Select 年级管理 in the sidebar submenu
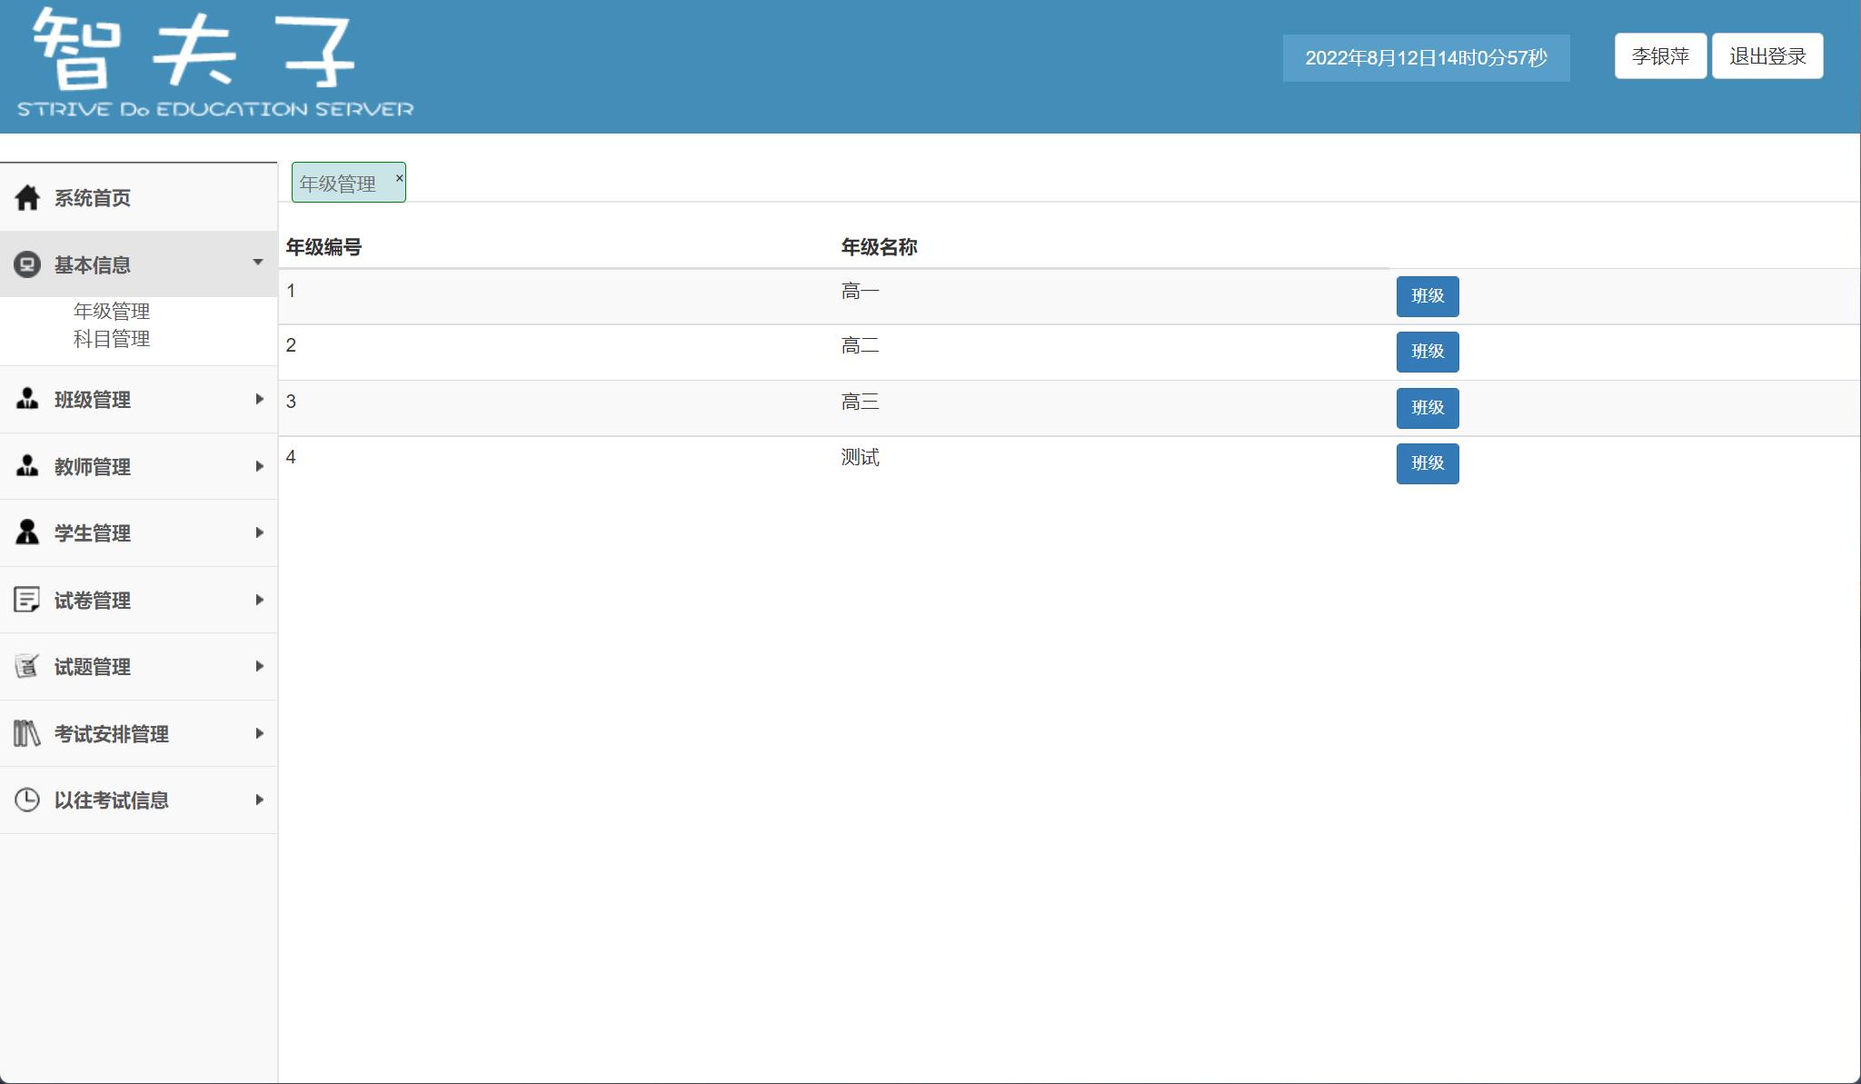Viewport: 1861px width, 1084px height. 112,311
